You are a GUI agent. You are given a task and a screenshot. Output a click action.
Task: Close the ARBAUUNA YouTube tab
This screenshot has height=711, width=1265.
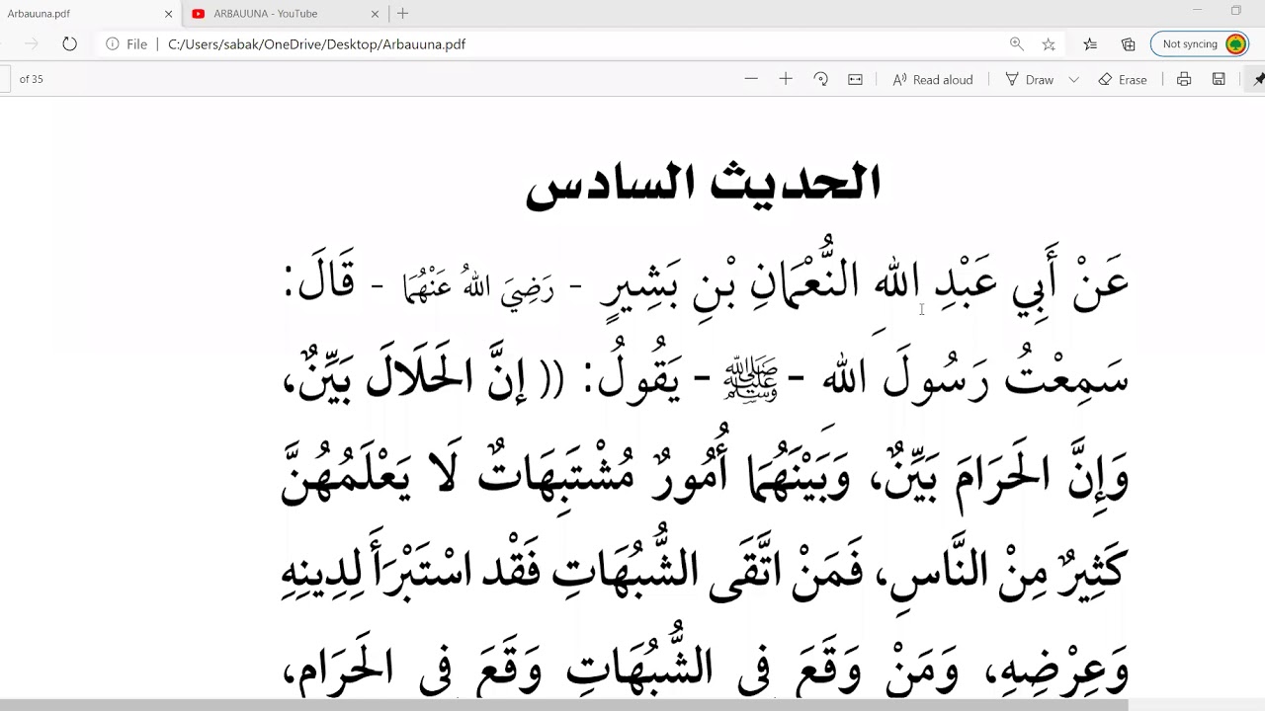[x=375, y=14]
